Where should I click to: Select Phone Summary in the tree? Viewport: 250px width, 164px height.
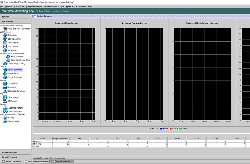point(15,77)
